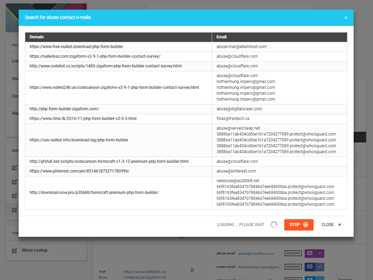The width and height of the screenshot is (373, 280).
Task: Select the download-now.pro formcraft URL
Action: 94,193
